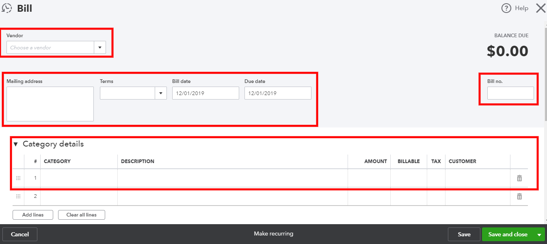Click Save and close

(x=508, y=234)
